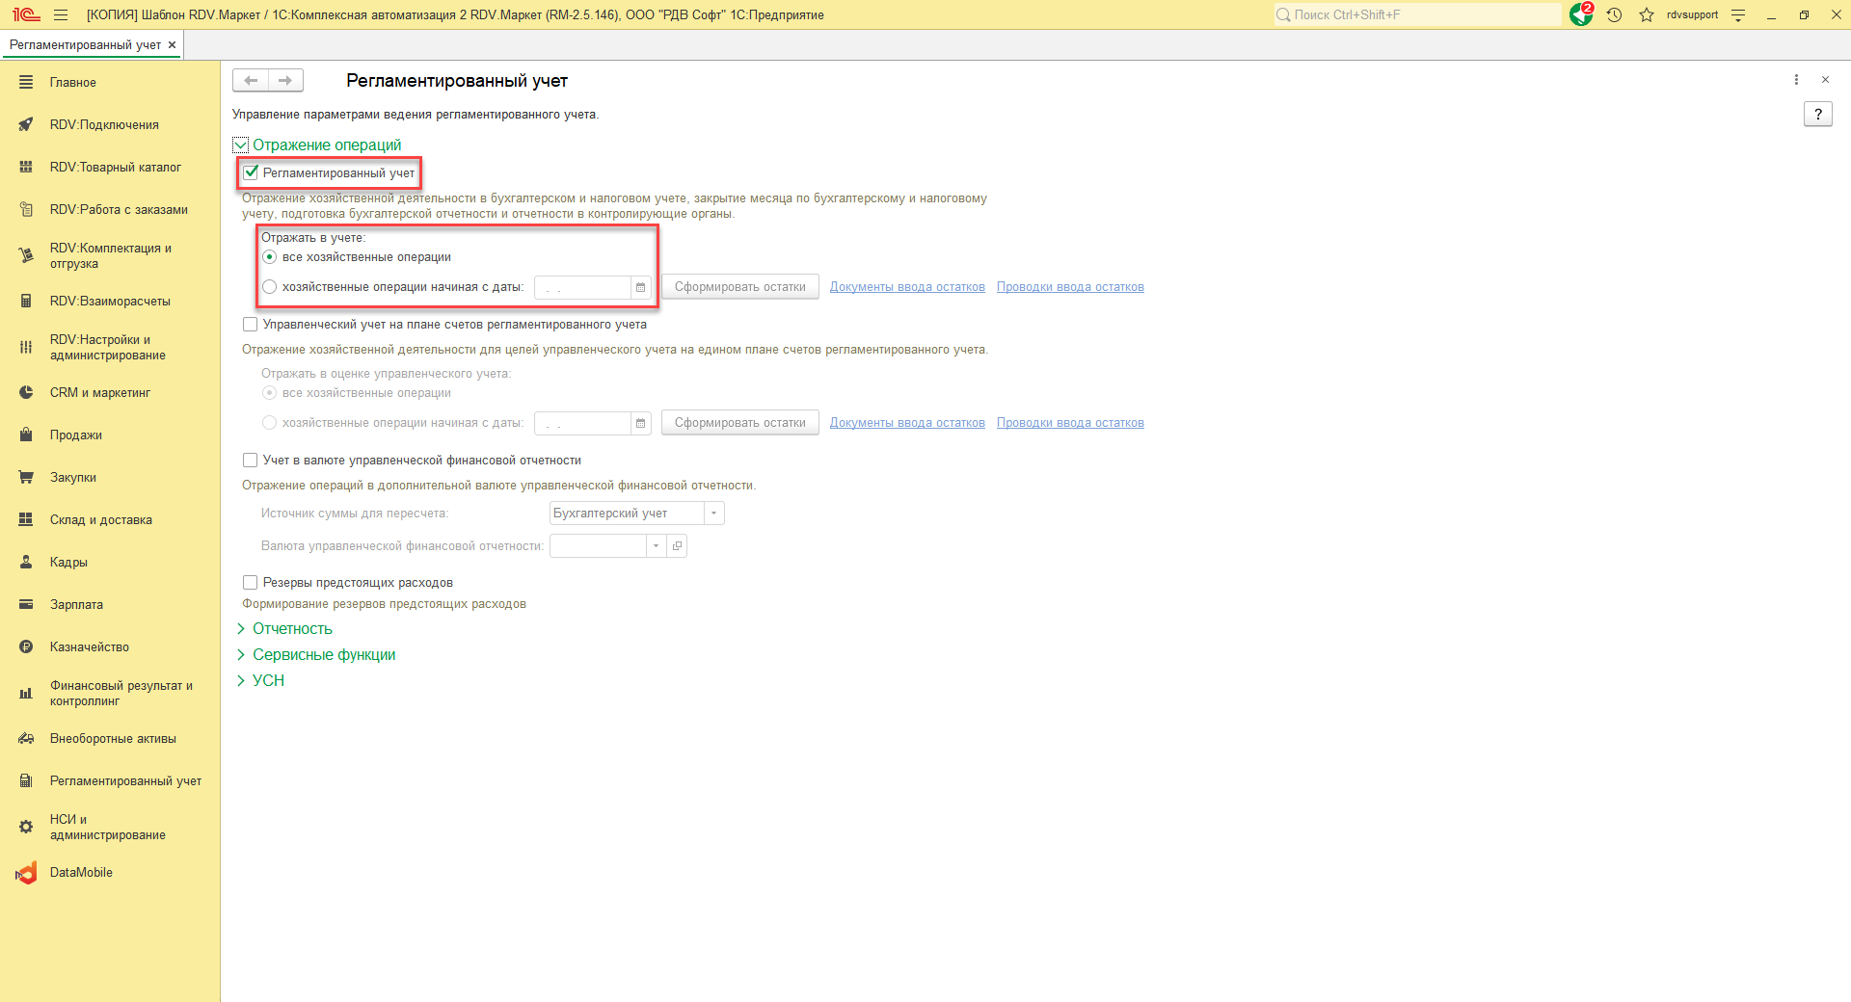Open Казначейство sidebar section

click(90, 647)
